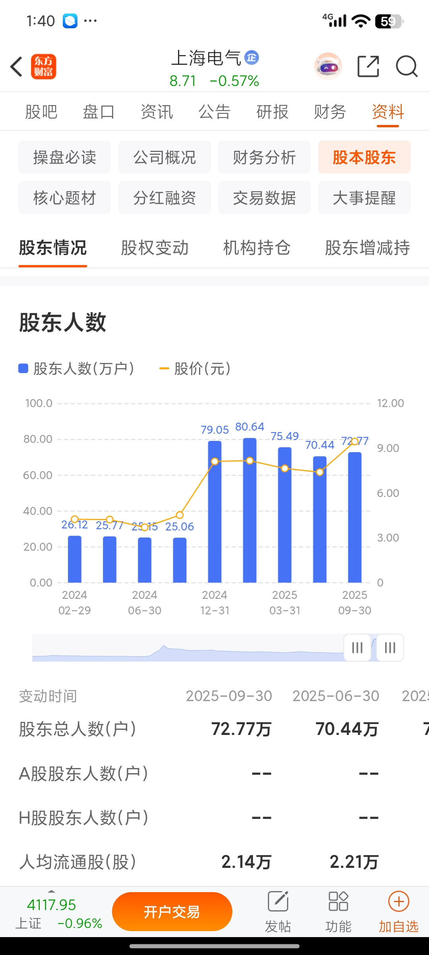Image resolution: width=429 pixels, height=955 pixels.
Task: Tap the enterprise badge beside 上海电气
Action: (251, 58)
